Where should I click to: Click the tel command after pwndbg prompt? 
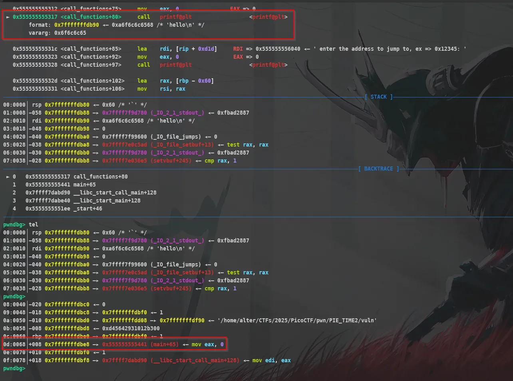pyautogui.click(x=34, y=224)
